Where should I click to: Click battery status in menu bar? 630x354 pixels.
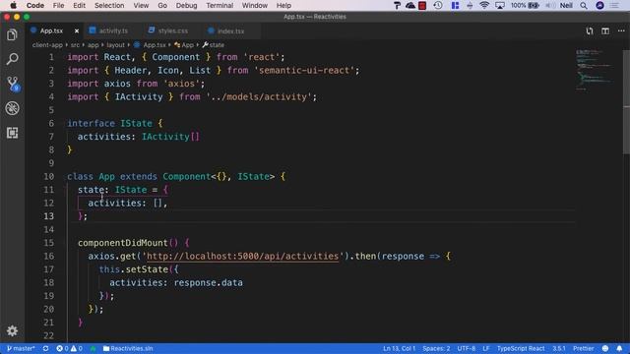525,5
